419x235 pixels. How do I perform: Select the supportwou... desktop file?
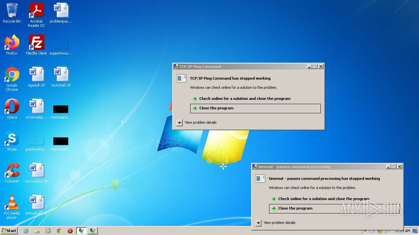[x=61, y=47]
